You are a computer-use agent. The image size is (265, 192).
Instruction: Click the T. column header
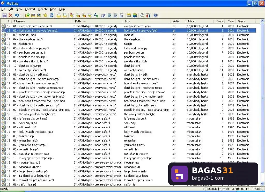click(9, 21)
